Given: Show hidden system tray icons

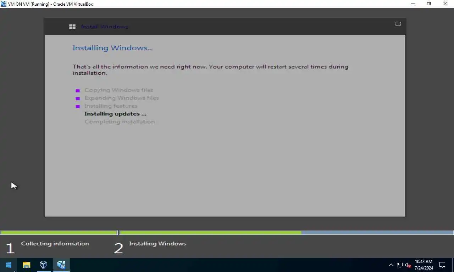Looking at the screenshot, I should tap(391, 265).
